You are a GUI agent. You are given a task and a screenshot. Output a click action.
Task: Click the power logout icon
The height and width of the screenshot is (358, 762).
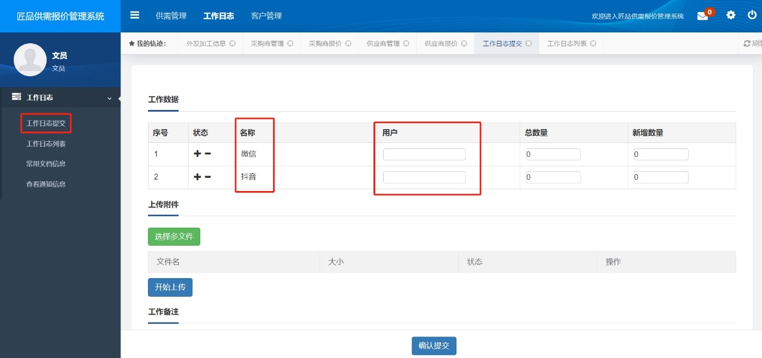(752, 15)
